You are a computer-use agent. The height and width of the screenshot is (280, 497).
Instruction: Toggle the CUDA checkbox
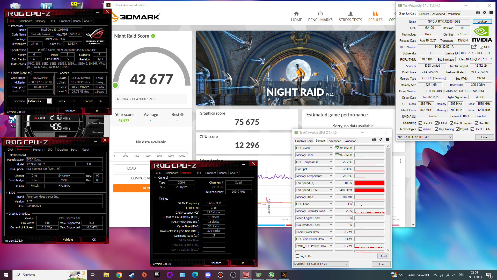coord(437,123)
